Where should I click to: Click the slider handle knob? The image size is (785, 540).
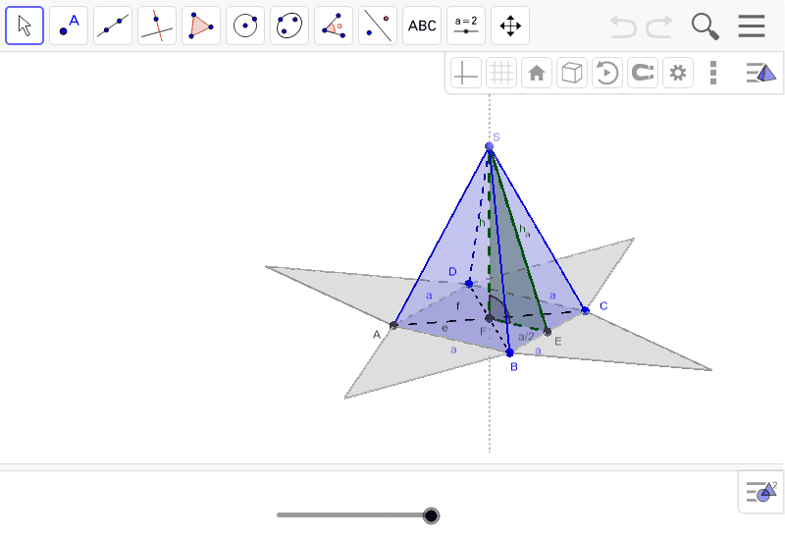(431, 515)
